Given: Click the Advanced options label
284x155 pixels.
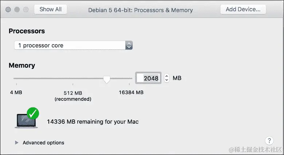Looking at the screenshot, I should tap(43, 143).
